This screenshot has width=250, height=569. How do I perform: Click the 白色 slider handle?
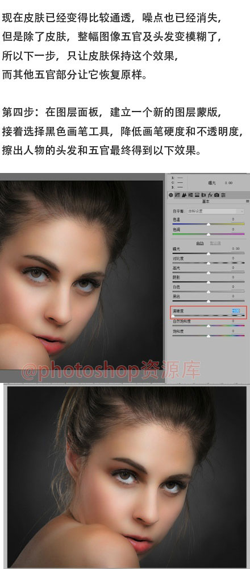coord(209,292)
